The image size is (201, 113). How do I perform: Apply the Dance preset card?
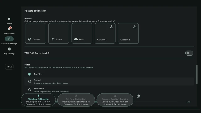tap(59, 33)
